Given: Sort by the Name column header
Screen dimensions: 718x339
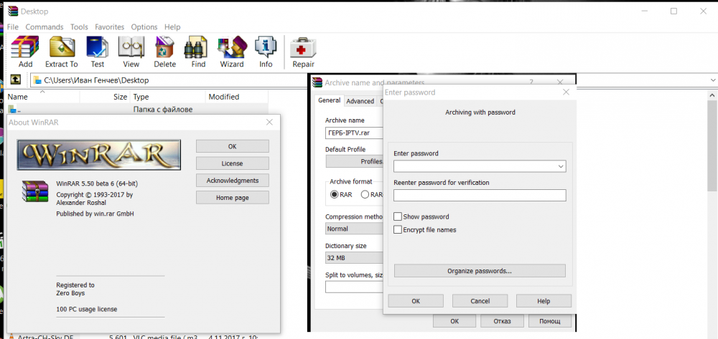Looking at the screenshot, I should click(42, 97).
